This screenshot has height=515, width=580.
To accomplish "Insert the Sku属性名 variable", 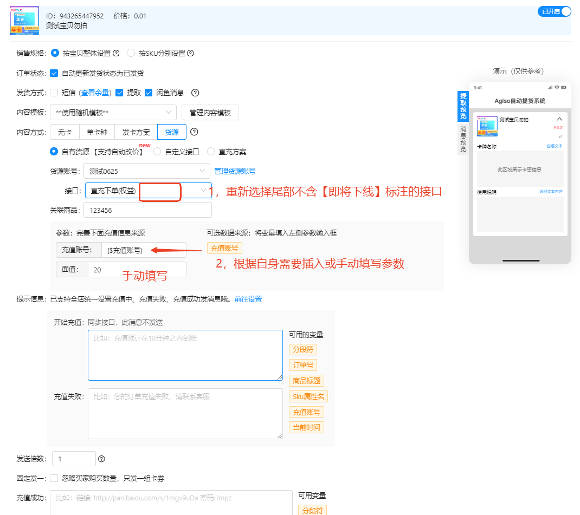I will pyautogui.click(x=308, y=396).
